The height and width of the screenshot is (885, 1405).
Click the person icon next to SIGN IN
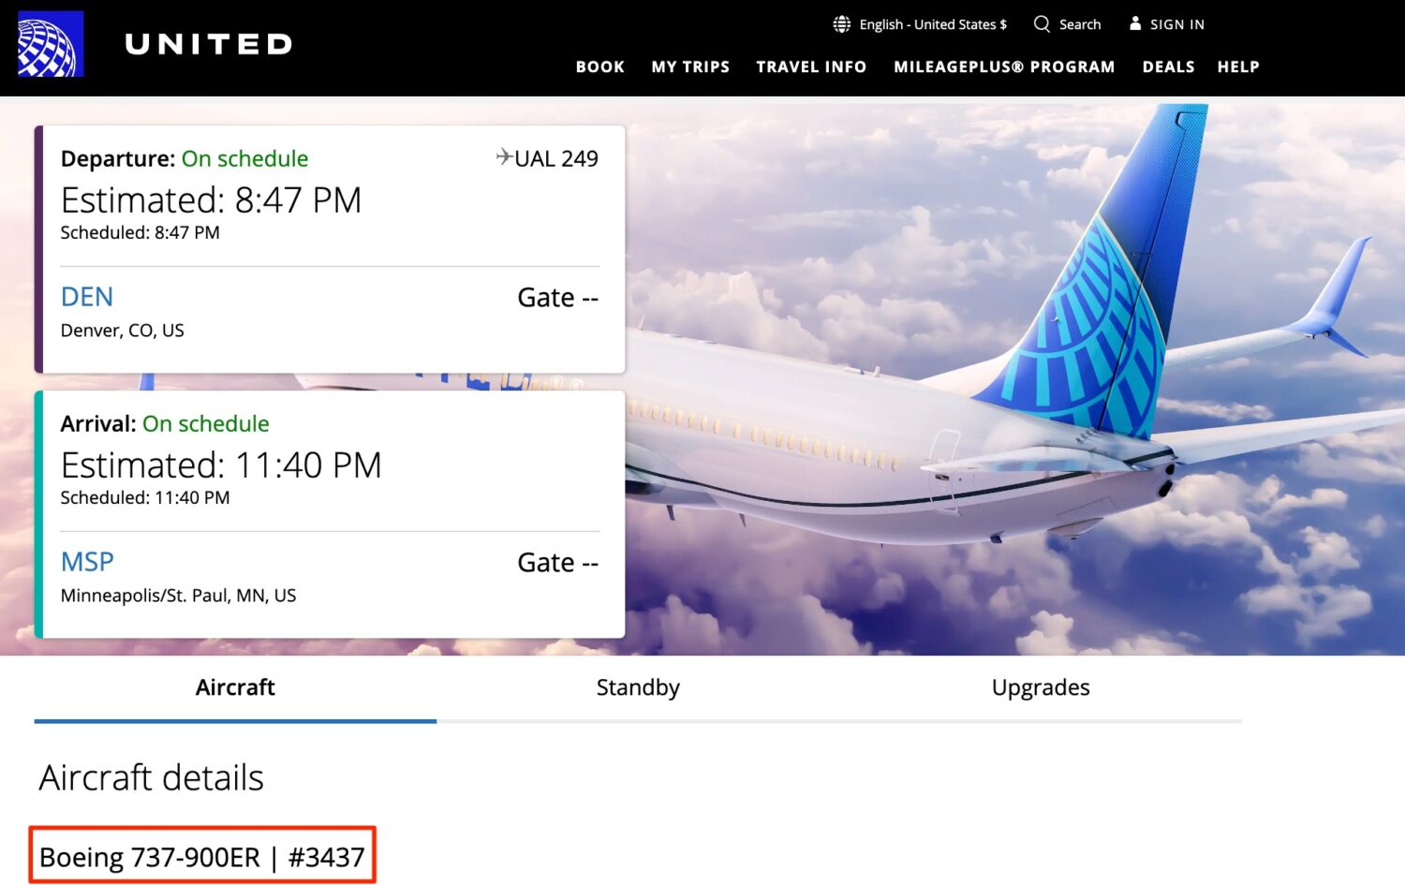tap(1136, 23)
